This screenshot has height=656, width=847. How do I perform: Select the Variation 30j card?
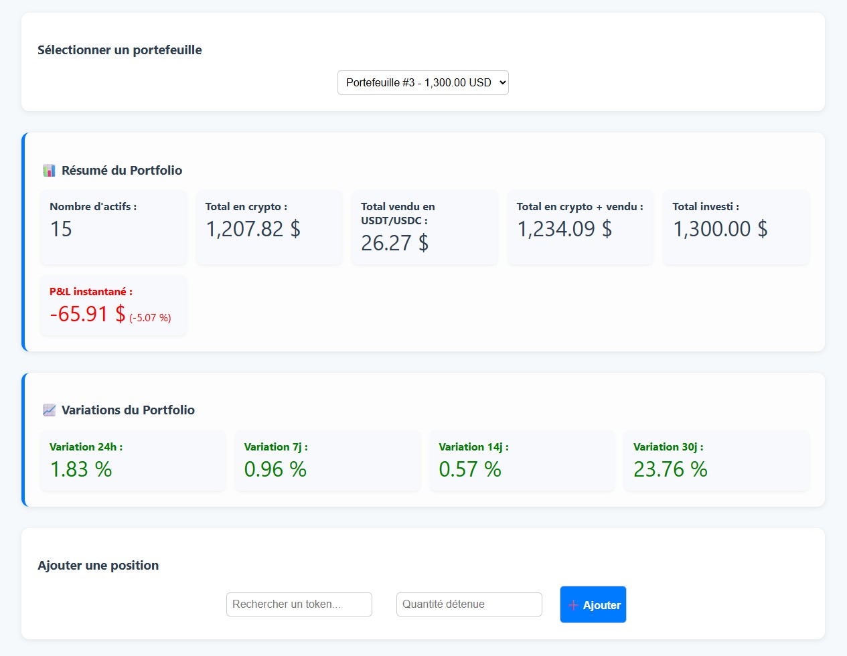[716, 461]
